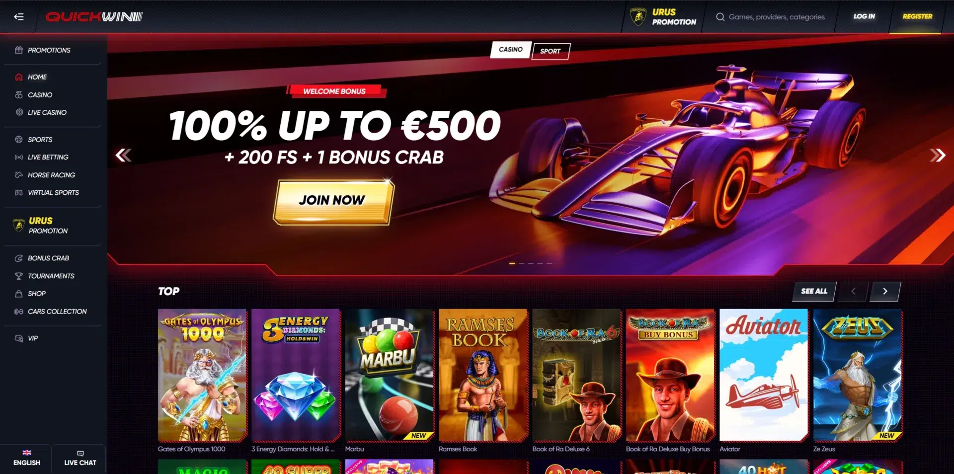The width and height of the screenshot is (954, 474).
Task: Open the English language selector
Action: point(26,458)
